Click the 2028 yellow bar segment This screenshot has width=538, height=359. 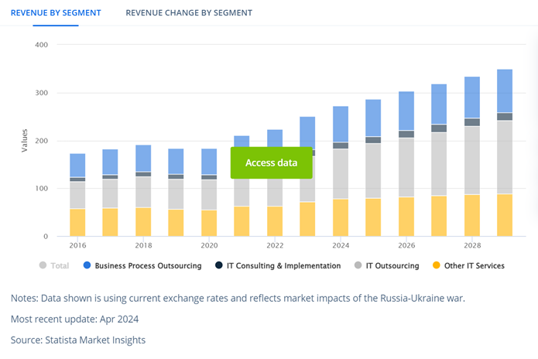[471, 215]
